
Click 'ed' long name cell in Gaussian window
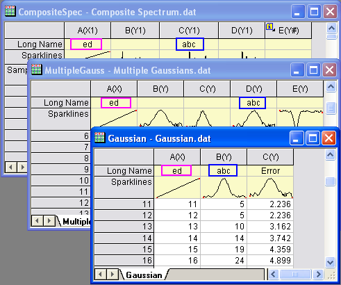click(x=176, y=171)
